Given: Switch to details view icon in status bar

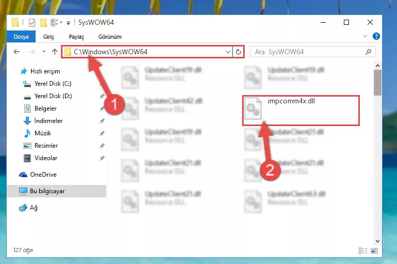Looking at the screenshot, I should click(x=363, y=251).
